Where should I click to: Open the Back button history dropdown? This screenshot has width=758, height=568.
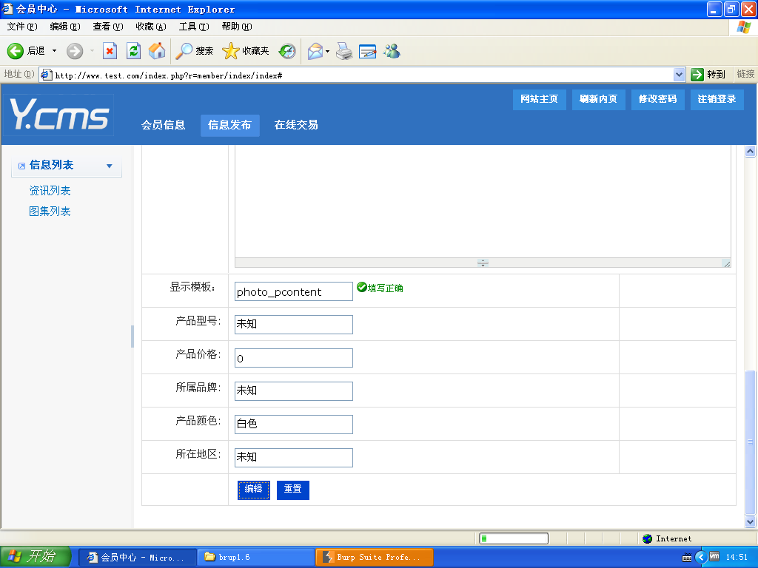(54, 51)
